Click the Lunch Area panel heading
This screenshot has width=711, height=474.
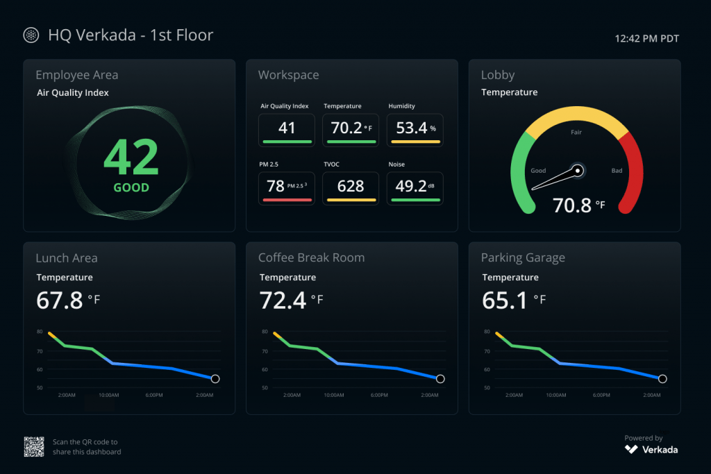67,258
